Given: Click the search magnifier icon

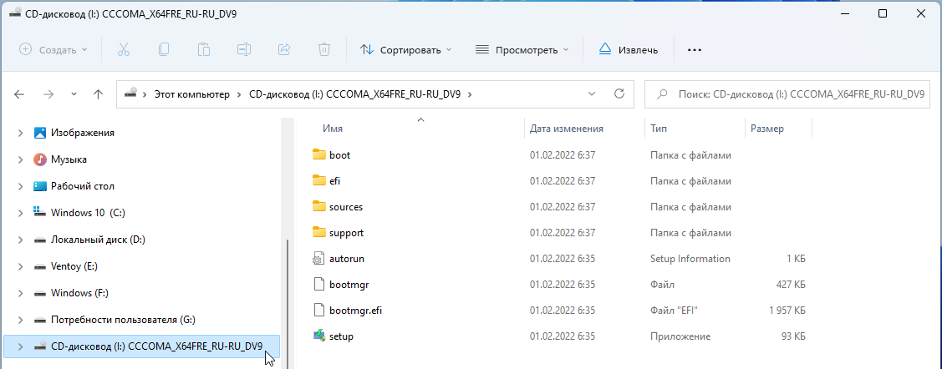Looking at the screenshot, I should pos(662,94).
